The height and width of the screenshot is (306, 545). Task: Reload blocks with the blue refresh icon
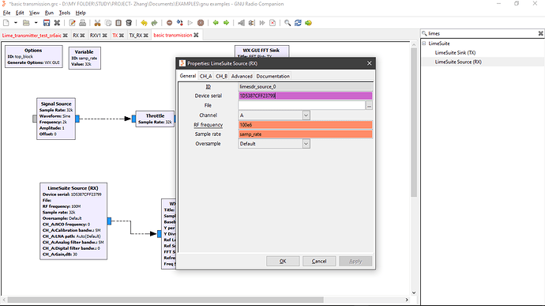pyautogui.click(x=298, y=23)
